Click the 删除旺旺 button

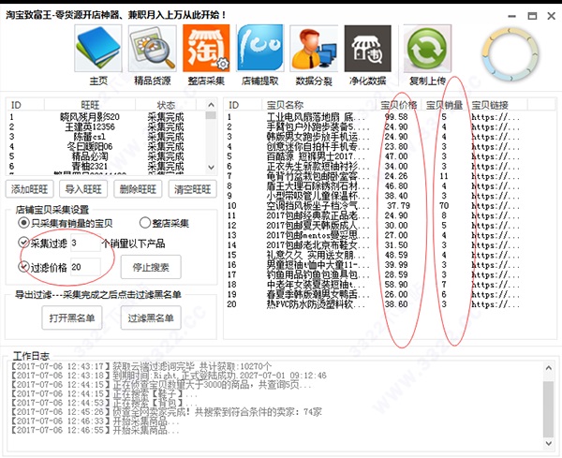[138, 189]
